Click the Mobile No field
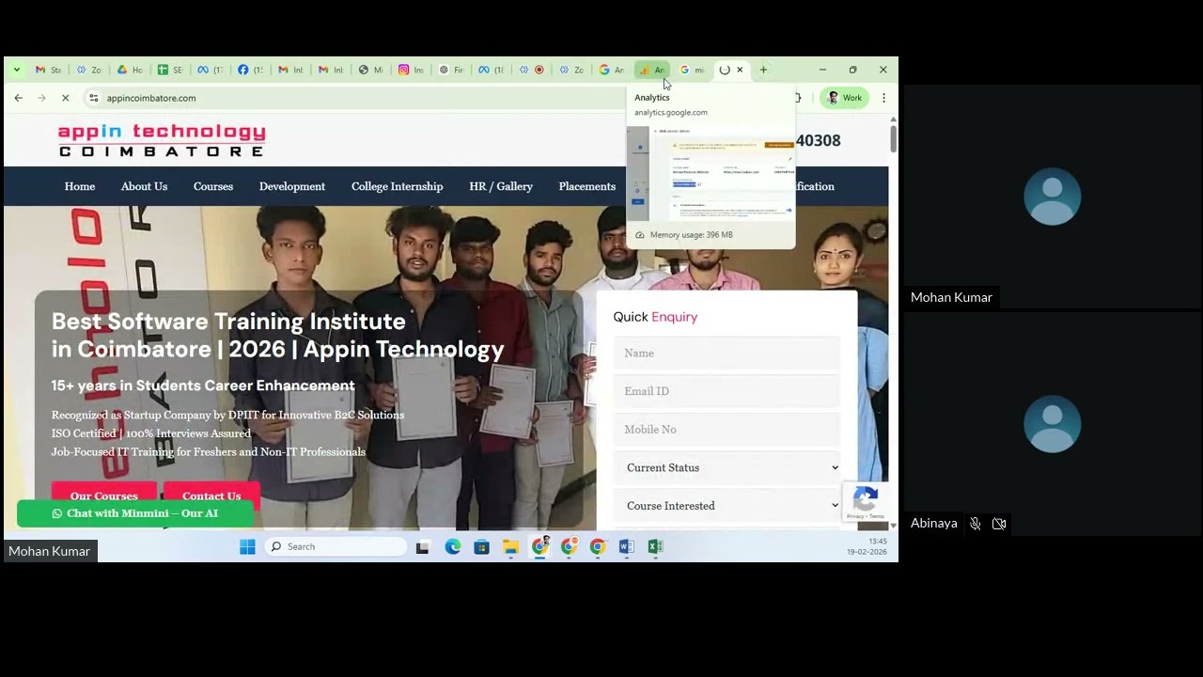The height and width of the screenshot is (677, 1203). click(x=726, y=429)
